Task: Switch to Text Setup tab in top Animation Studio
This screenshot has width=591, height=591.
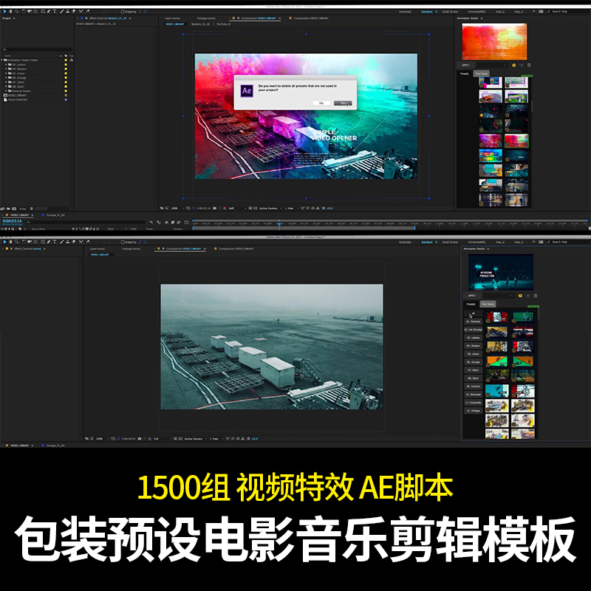Action: (482, 73)
